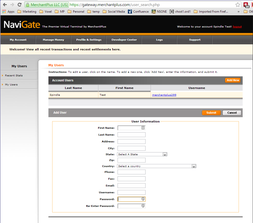Click the logout link
The height and width of the screenshot is (223, 253).
(237, 27)
